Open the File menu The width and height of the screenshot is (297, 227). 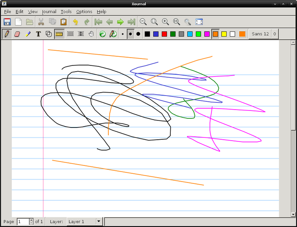(7, 11)
